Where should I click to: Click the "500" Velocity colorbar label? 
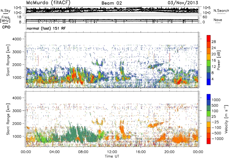pyautogui.click(x=215, y=105)
